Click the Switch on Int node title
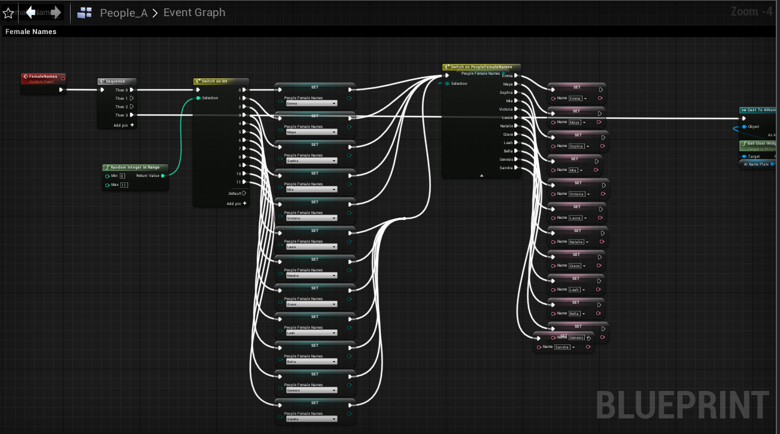 point(214,81)
